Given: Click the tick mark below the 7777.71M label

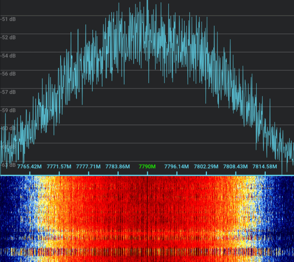Looking at the screenshot, I should point(89,173).
